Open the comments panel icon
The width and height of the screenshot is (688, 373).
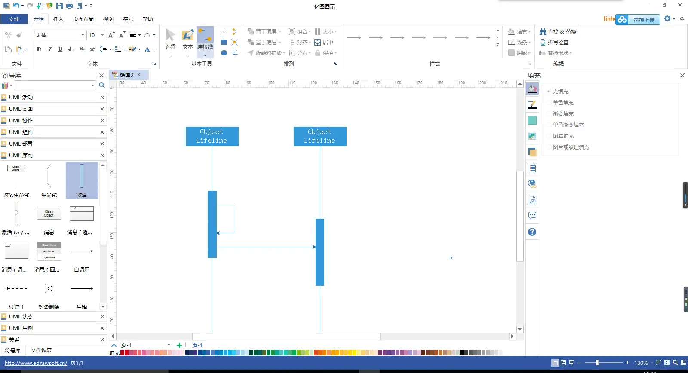(532, 215)
